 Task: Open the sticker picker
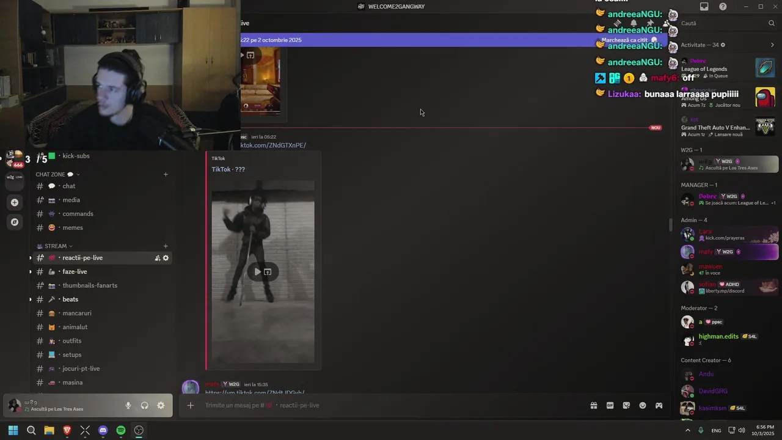click(x=626, y=405)
